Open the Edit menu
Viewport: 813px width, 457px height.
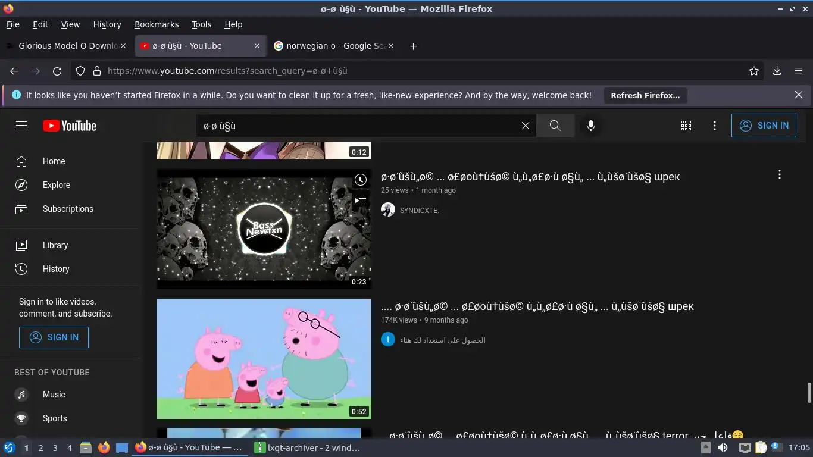coord(40,24)
